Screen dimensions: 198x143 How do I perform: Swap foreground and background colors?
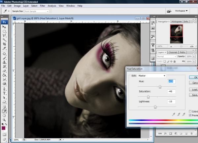[x=6, y=124]
